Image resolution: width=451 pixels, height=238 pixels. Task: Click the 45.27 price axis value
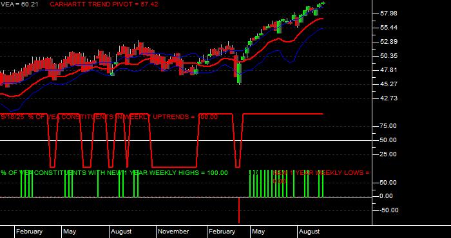[389, 84]
